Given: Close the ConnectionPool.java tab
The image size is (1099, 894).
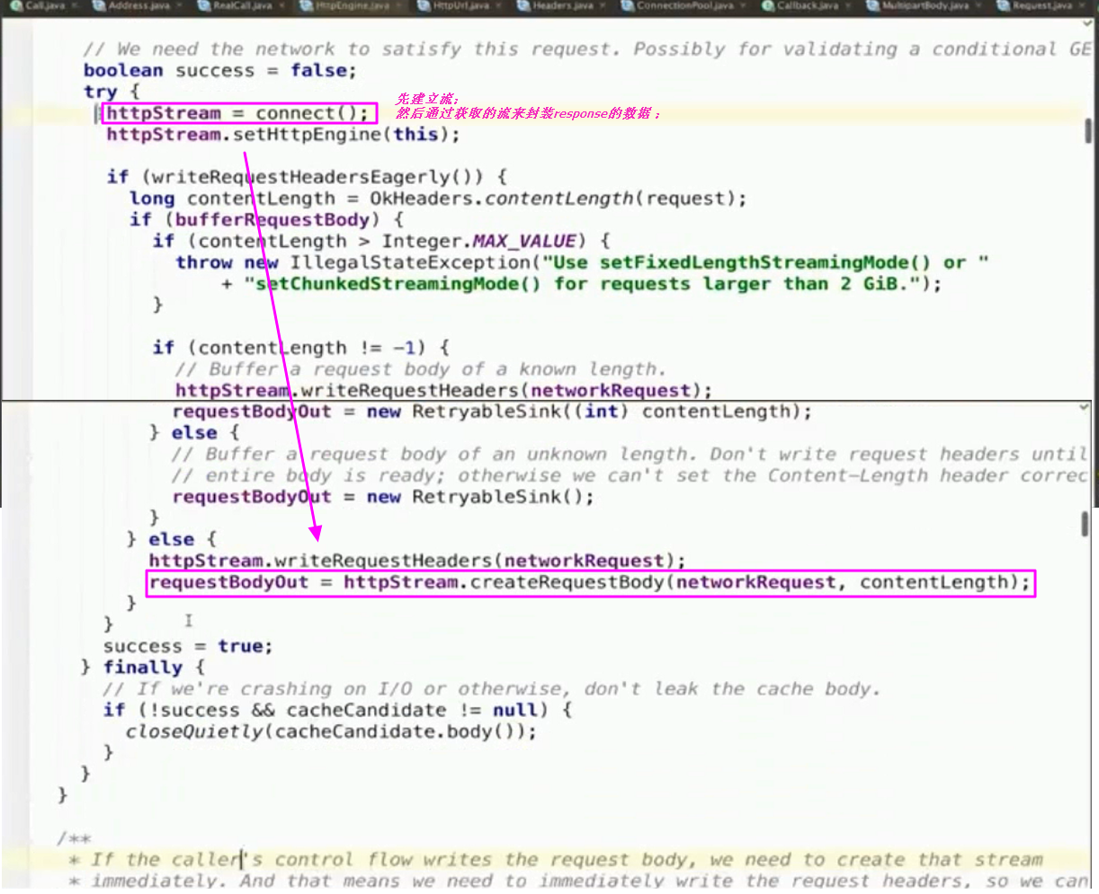Looking at the screenshot, I should tap(744, 5).
